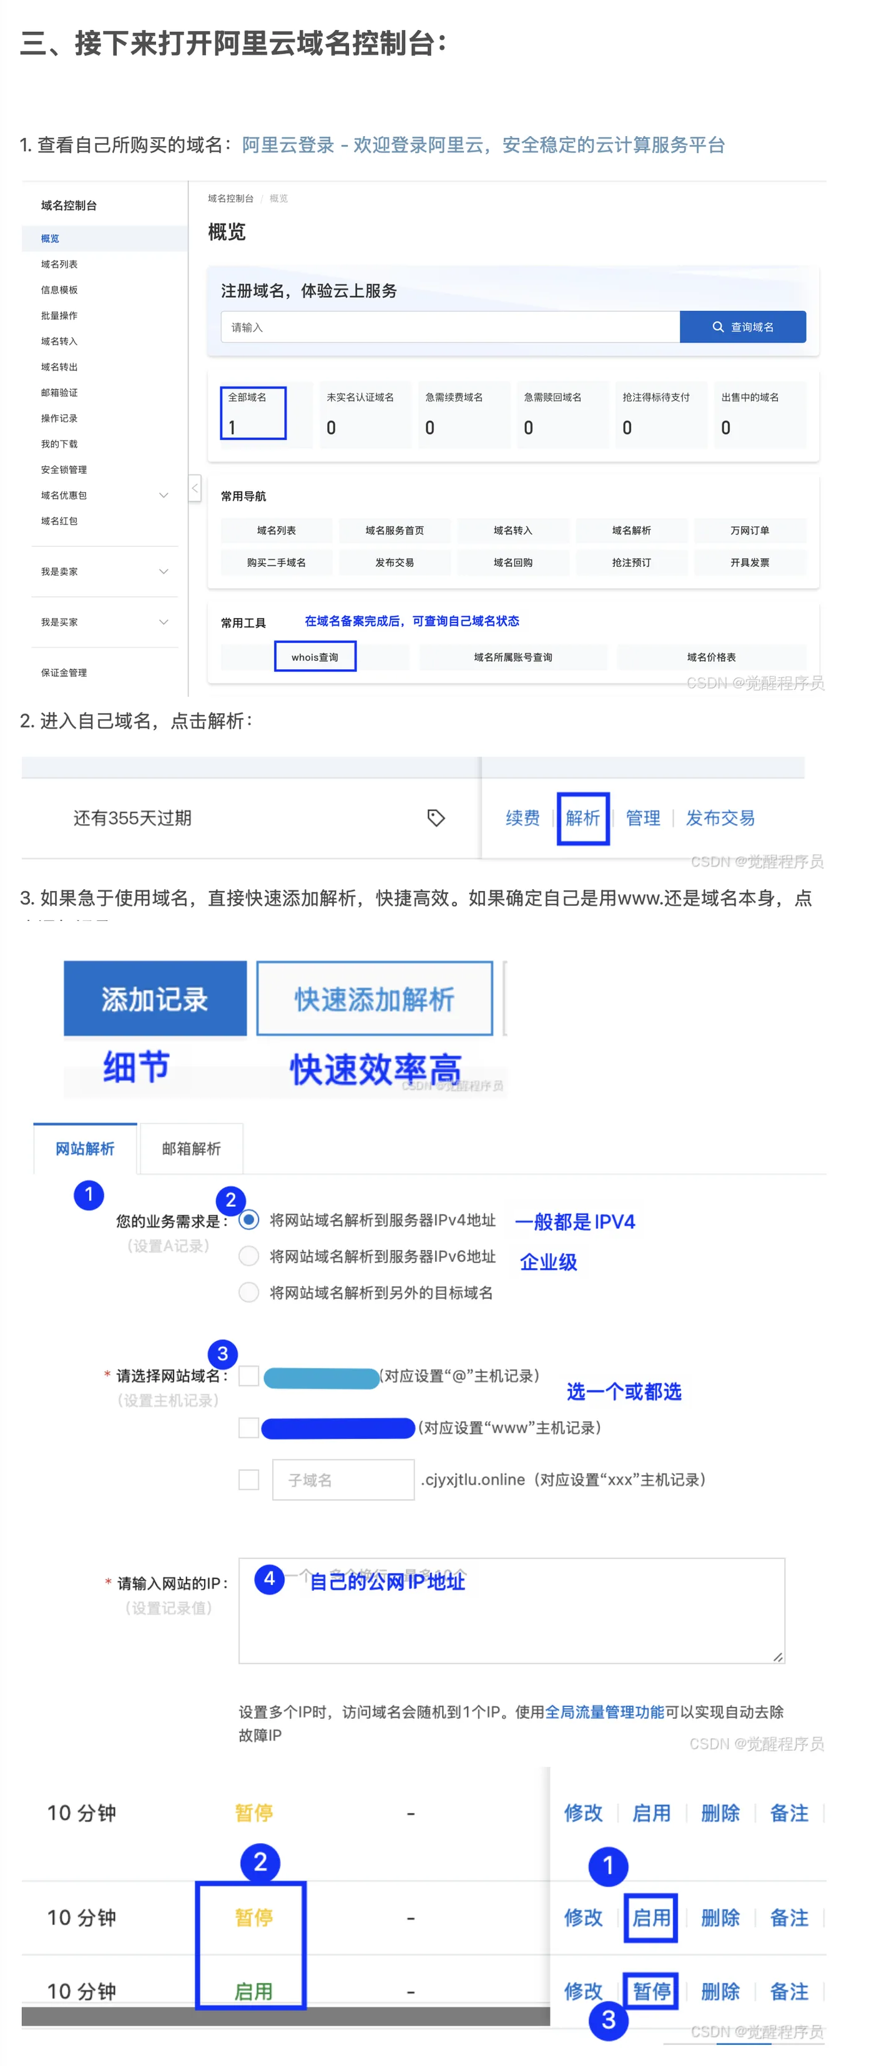The height and width of the screenshot is (2066, 874).
Task: Open 邮箱验证 in the sidebar
Action: [59, 392]
